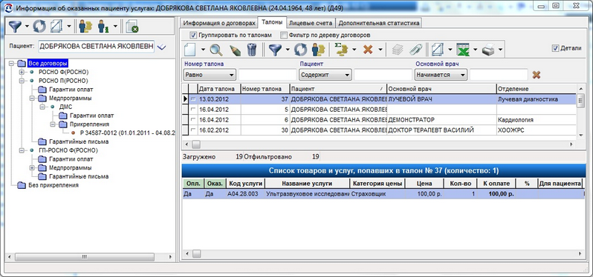Click refresh arrows icon in left panel toolbar

pos(39,27)
